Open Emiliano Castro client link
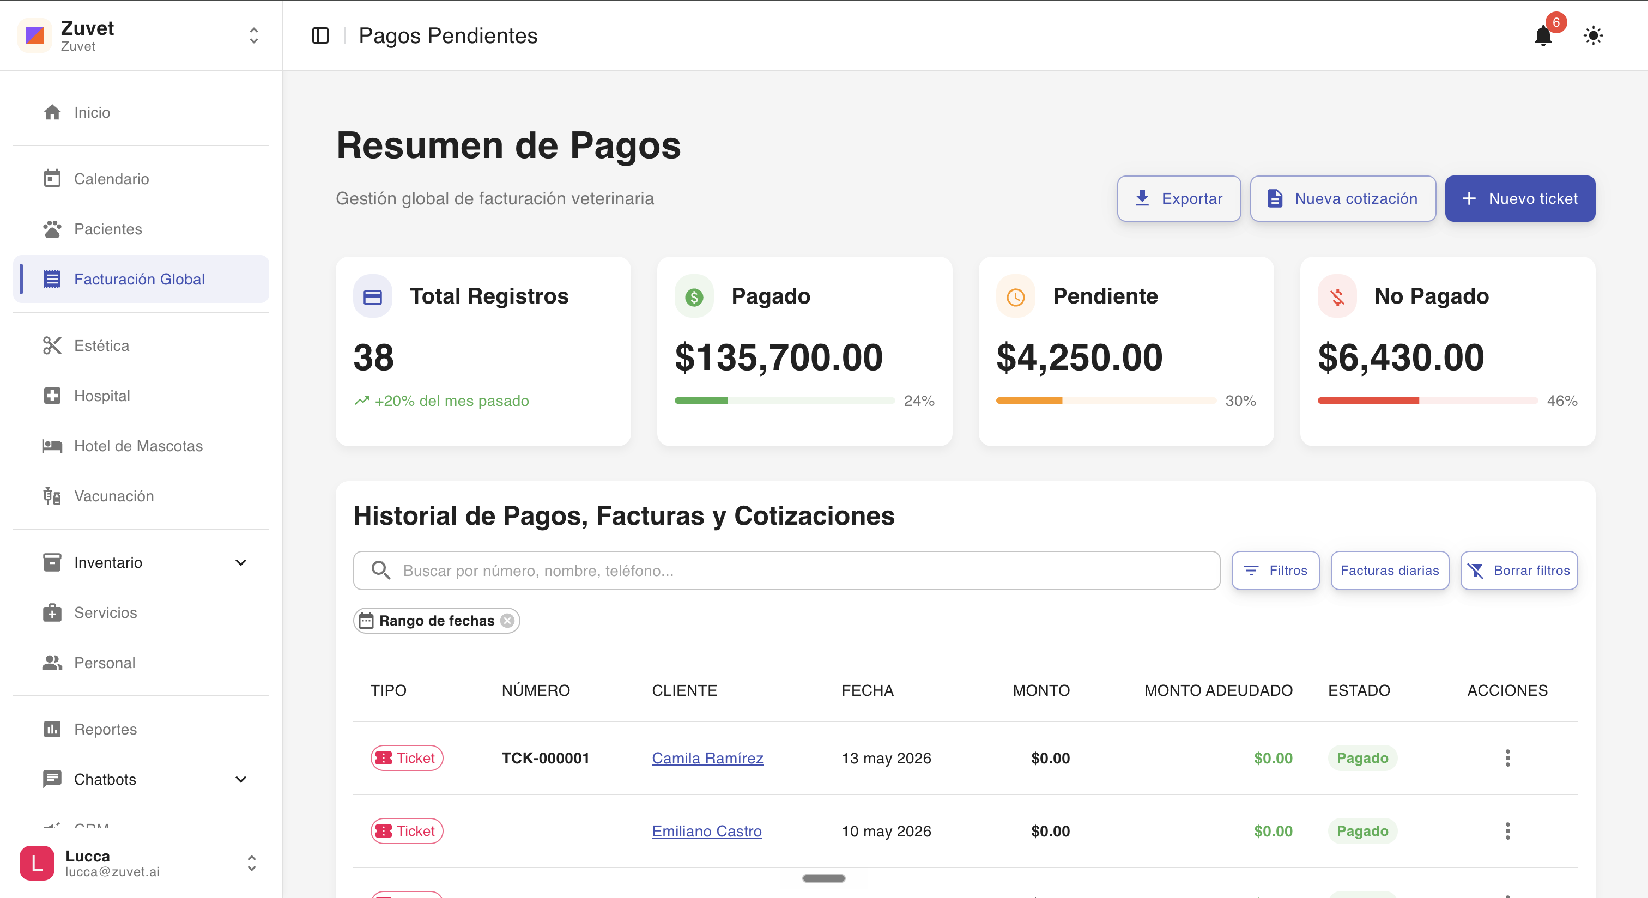Viewport: 1648px width, 898px height. click(x=706, y=830)
